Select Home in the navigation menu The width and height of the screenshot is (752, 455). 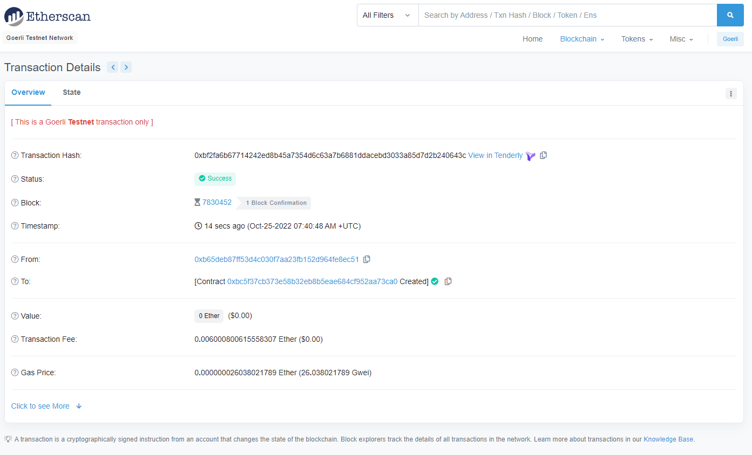532,39
